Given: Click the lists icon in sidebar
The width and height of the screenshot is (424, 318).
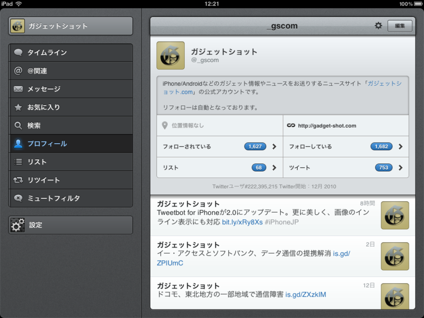Looking at the screenshot, I should [18, 162].
